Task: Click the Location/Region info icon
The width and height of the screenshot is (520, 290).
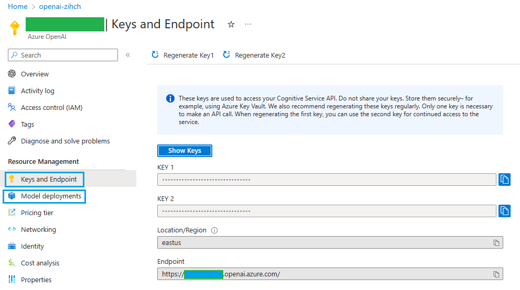Action: [214, 230]
